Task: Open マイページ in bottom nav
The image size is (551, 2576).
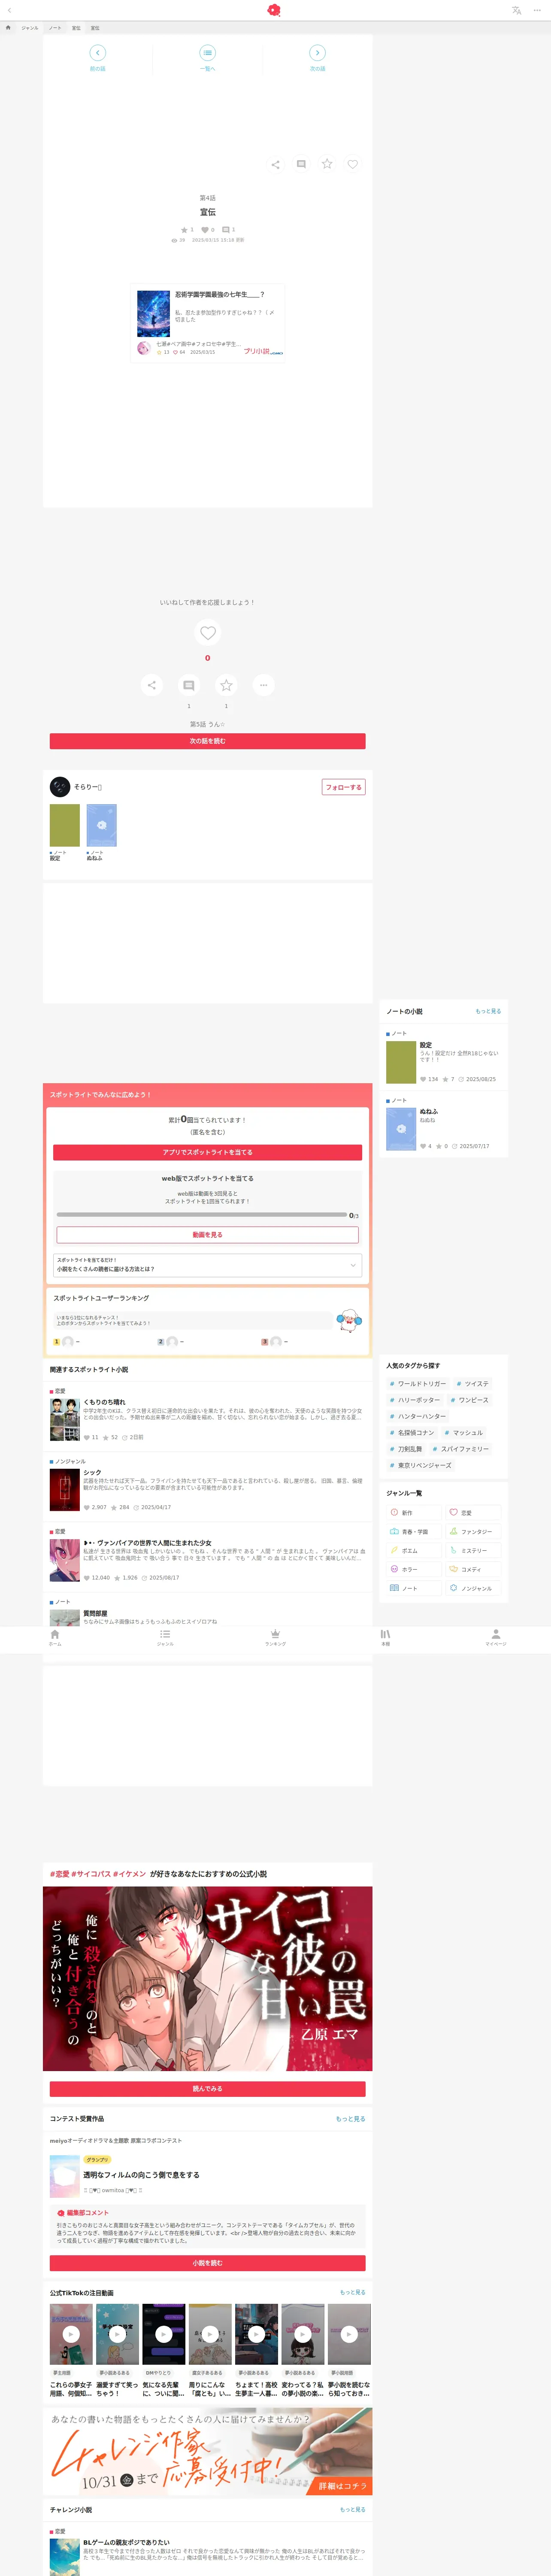Action: [x=496, y=1638]
